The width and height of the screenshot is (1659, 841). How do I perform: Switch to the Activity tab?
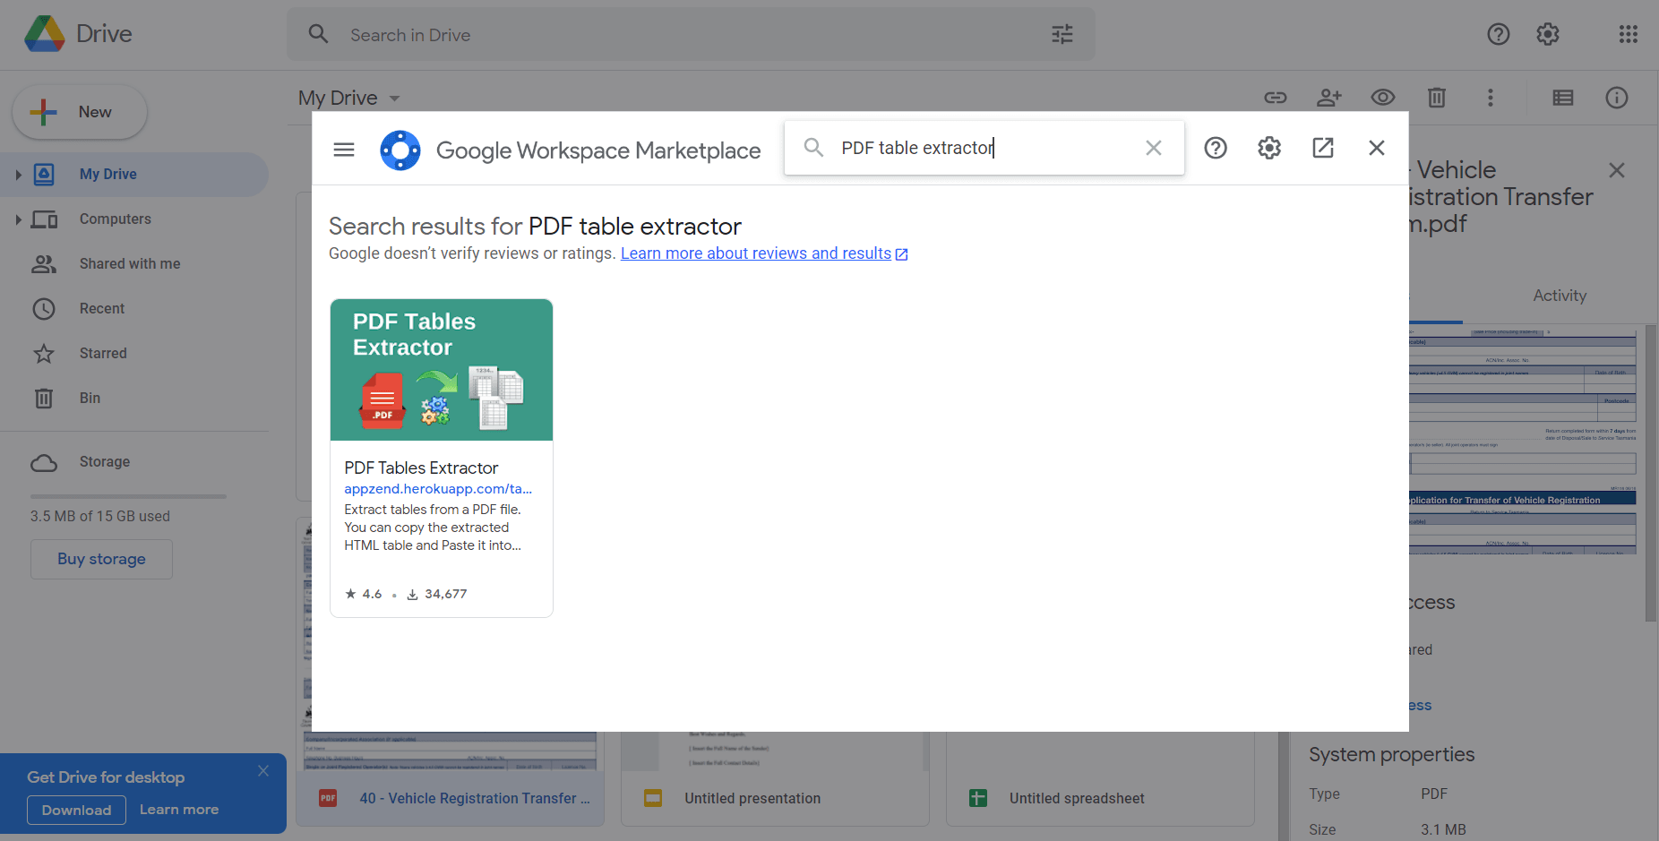1560,296
